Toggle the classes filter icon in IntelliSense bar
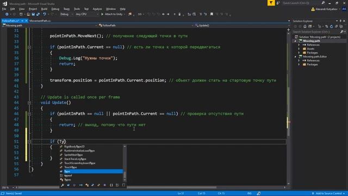This screenshot has width=348, height=196. (x=87, y=185)
